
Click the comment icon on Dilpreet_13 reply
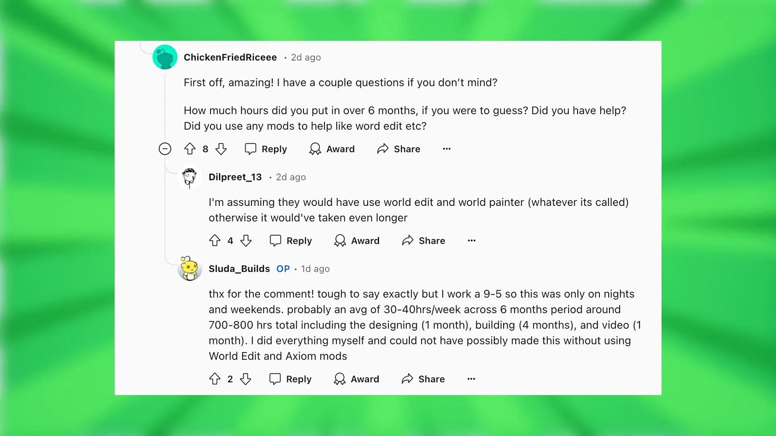(275, 241)
